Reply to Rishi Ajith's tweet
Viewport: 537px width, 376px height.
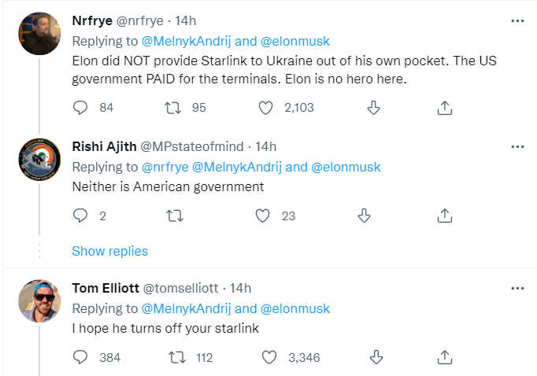pos(80,215)
